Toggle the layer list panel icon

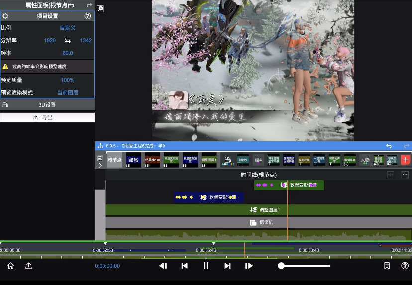coord(100,158)
